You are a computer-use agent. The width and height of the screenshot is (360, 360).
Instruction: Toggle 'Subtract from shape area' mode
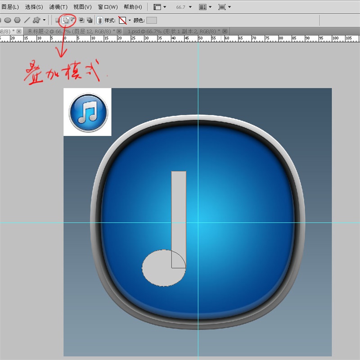point(72,20)
